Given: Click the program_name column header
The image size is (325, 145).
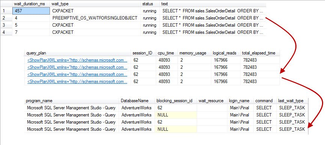Looking at the screenshot, I should coord(72,101).
